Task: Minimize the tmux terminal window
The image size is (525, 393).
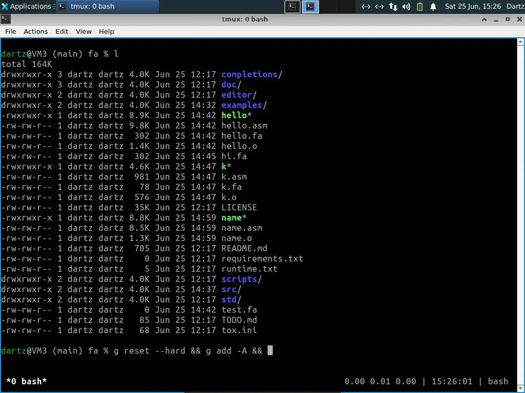Action: (496, 20)
